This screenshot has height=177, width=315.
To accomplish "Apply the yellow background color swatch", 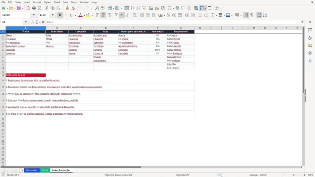I will coord(88,15).
